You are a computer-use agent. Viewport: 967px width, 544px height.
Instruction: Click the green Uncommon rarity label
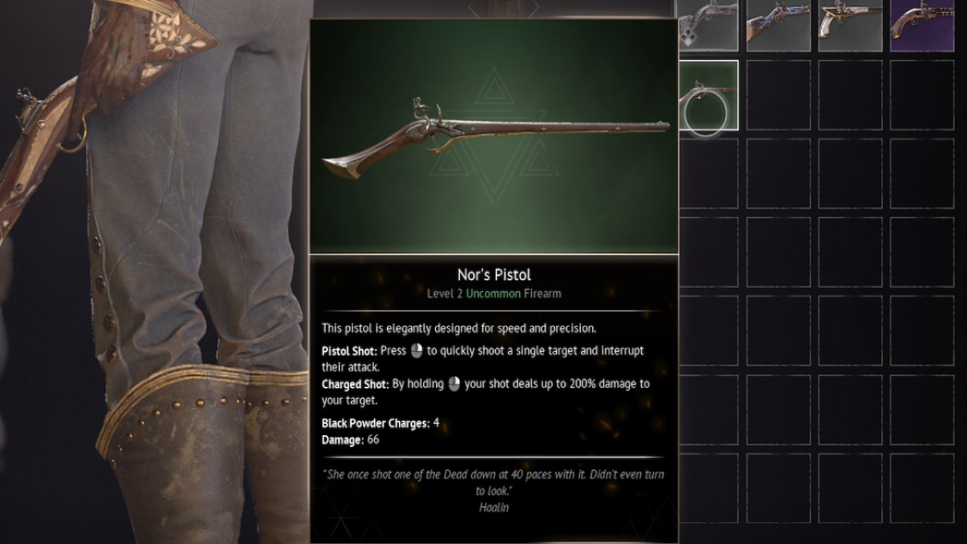(x=493, y=293)
